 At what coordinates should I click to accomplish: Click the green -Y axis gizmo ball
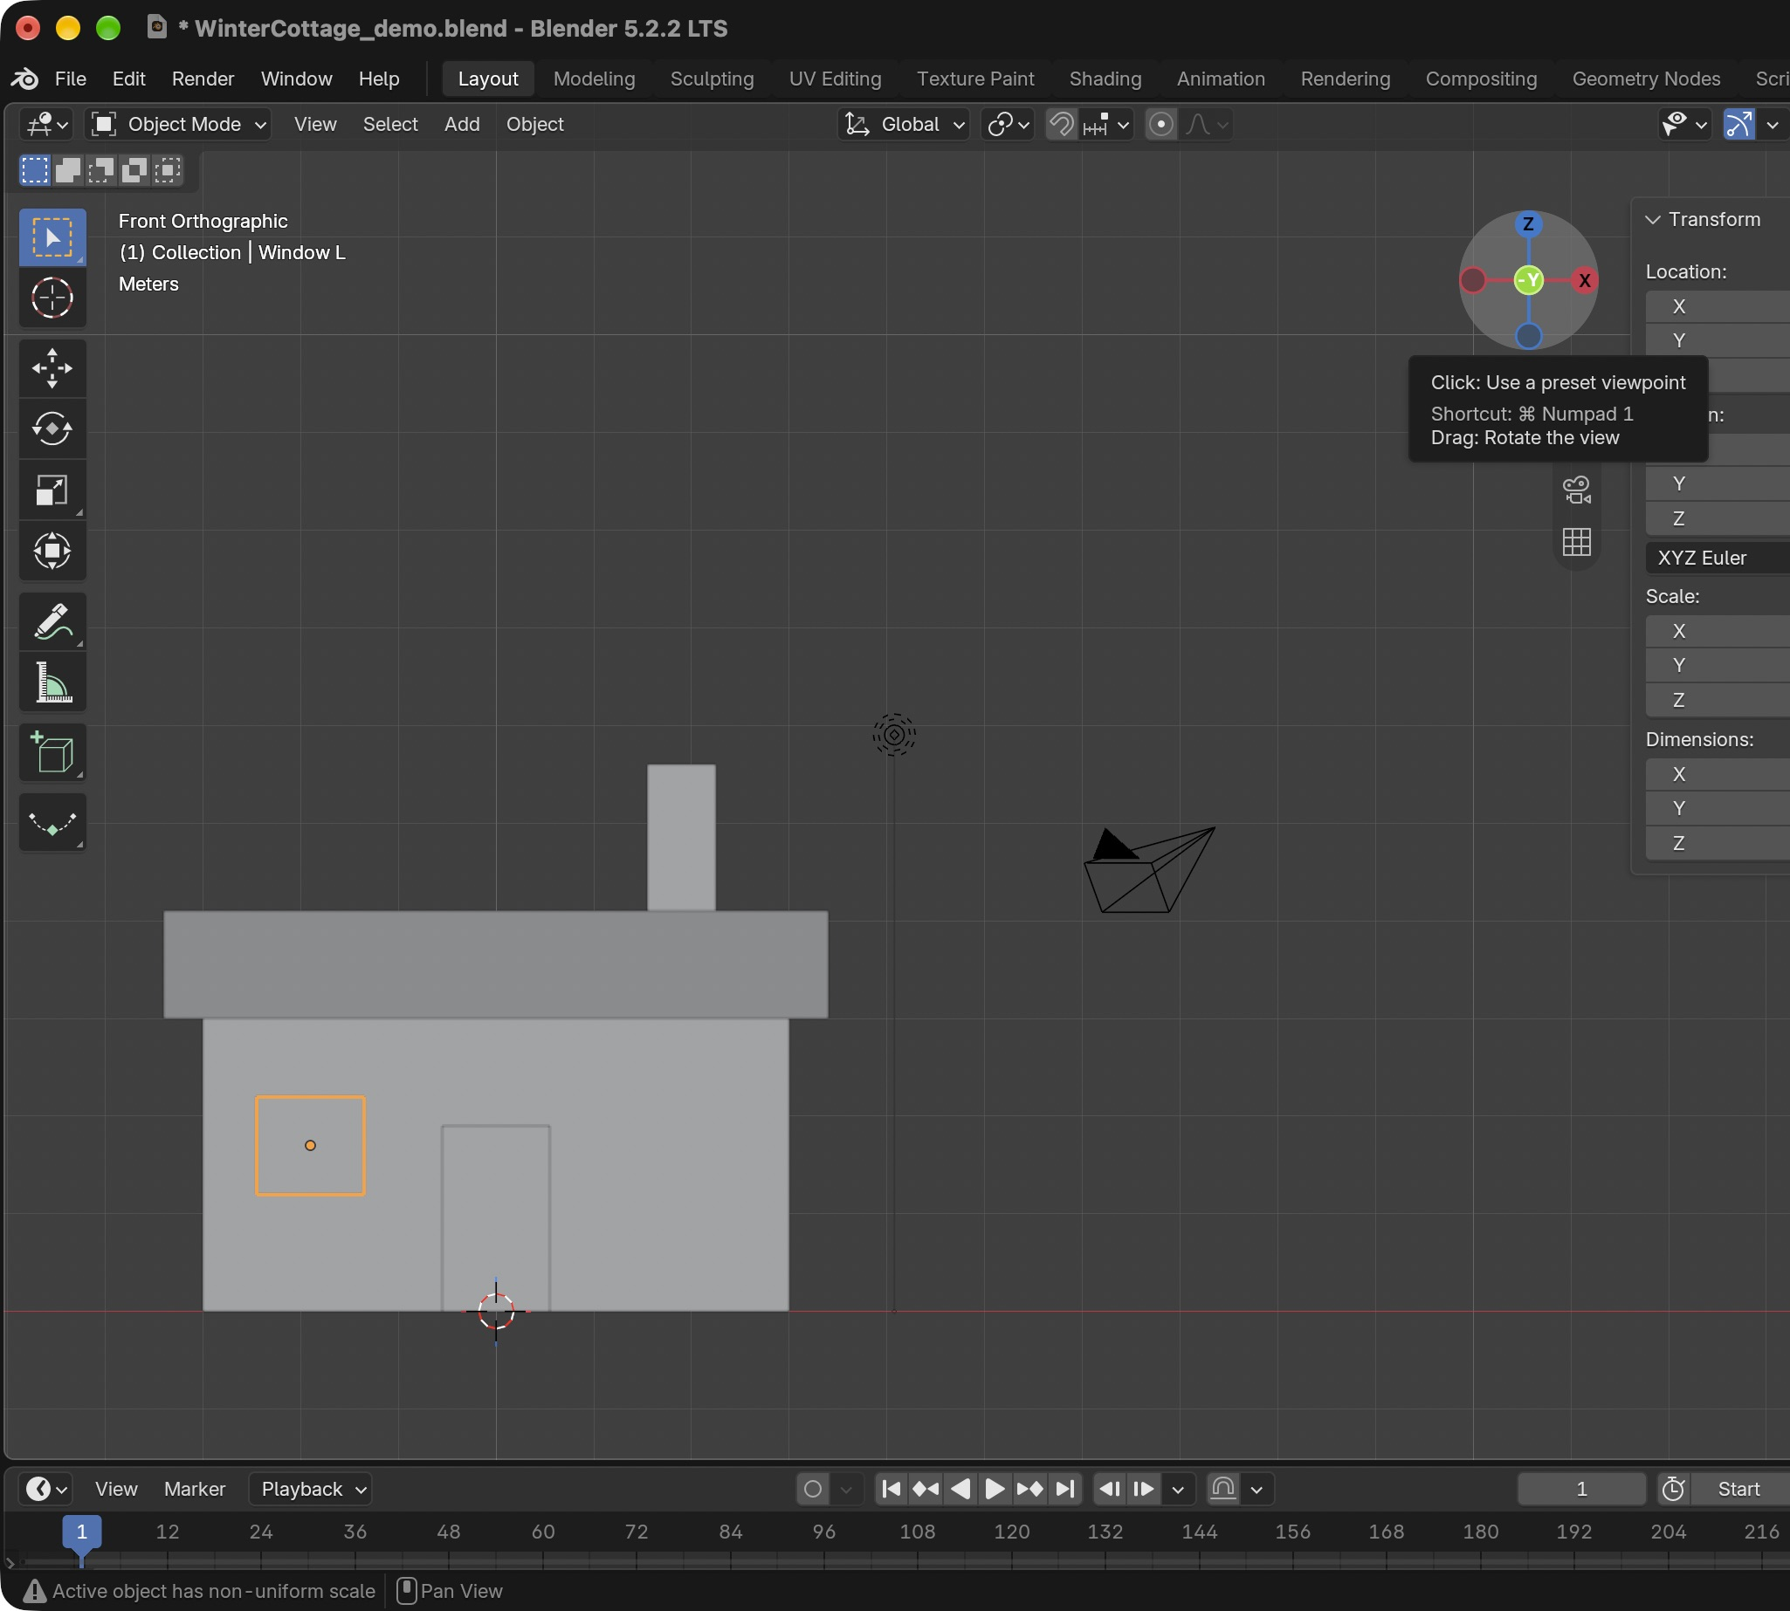point(1529,281)
